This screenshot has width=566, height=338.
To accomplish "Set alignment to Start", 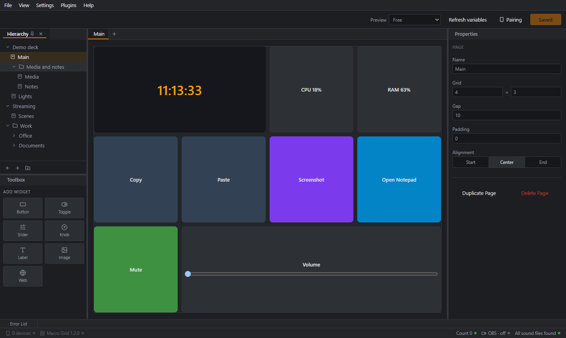I will (470, 162).
